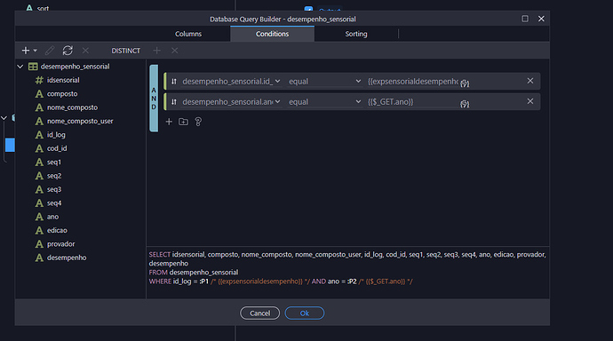Click the plus icon next to DISTINCT
The height and width of the screenshot is (341, 613).
click(156, 51)
